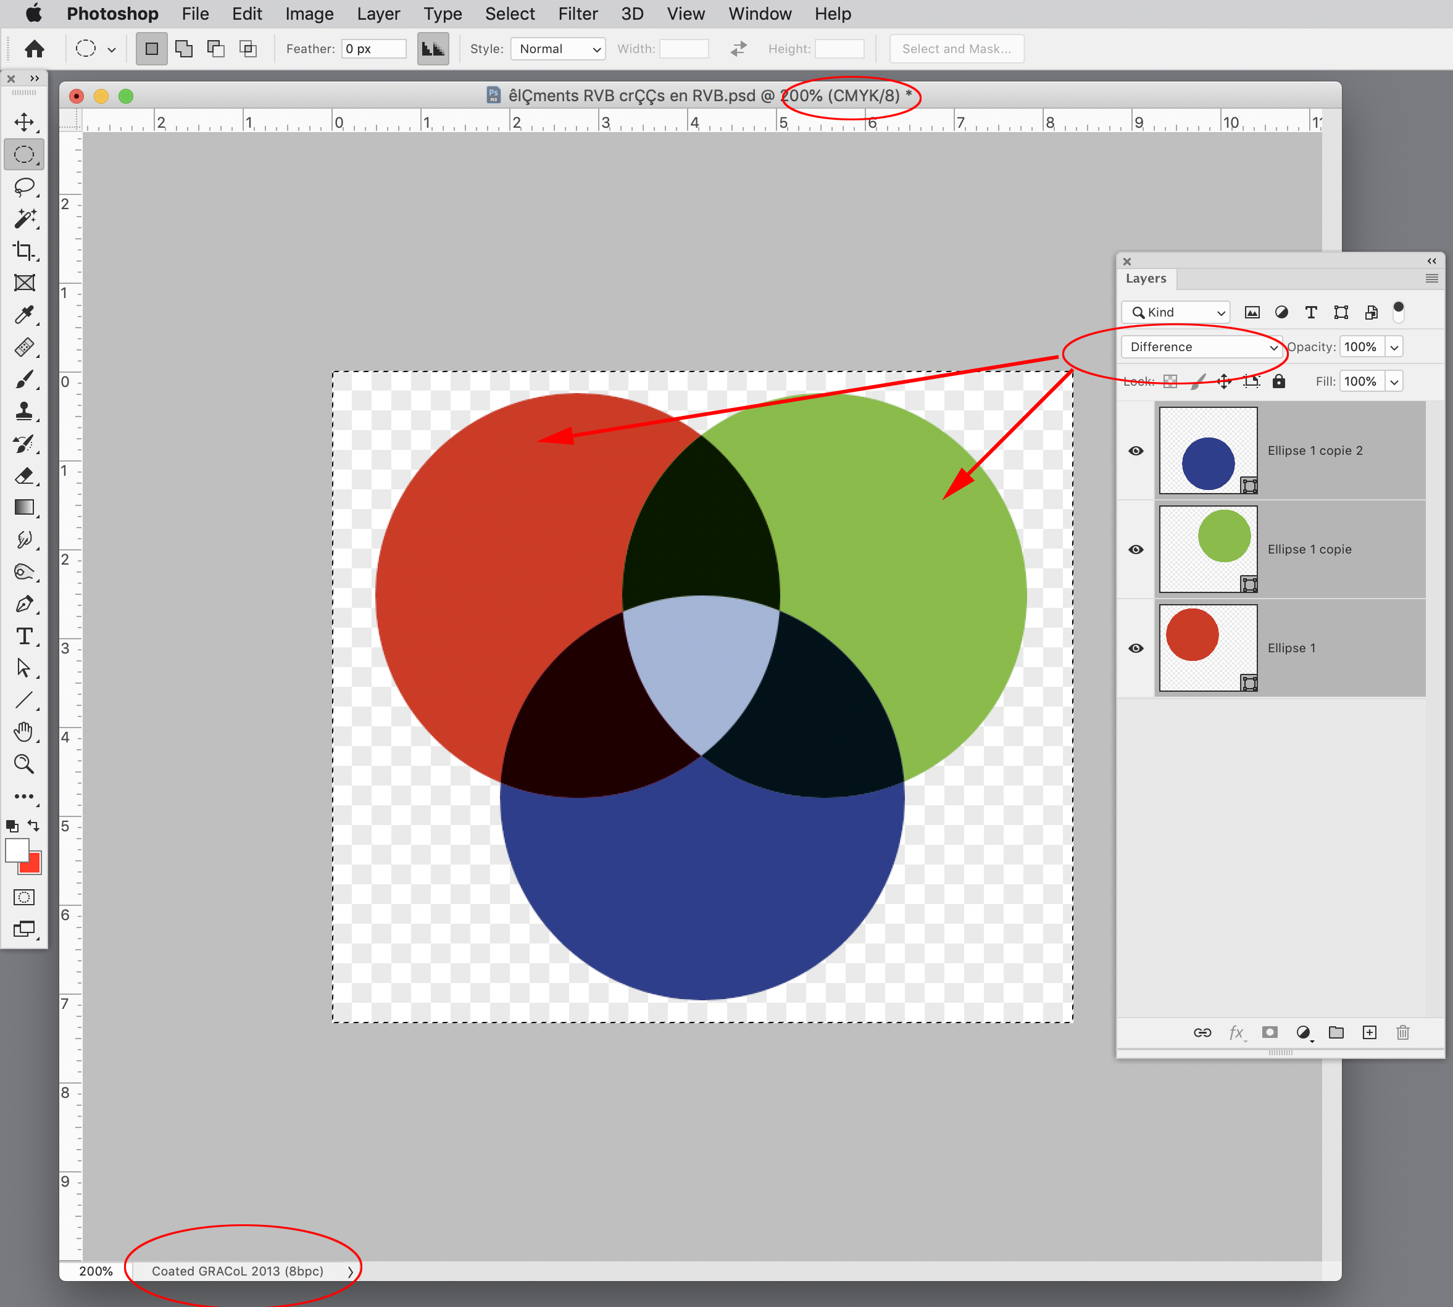Click the Feather value input field
The width and height of the screenshot is (1453, 1307).
[373, 48]
